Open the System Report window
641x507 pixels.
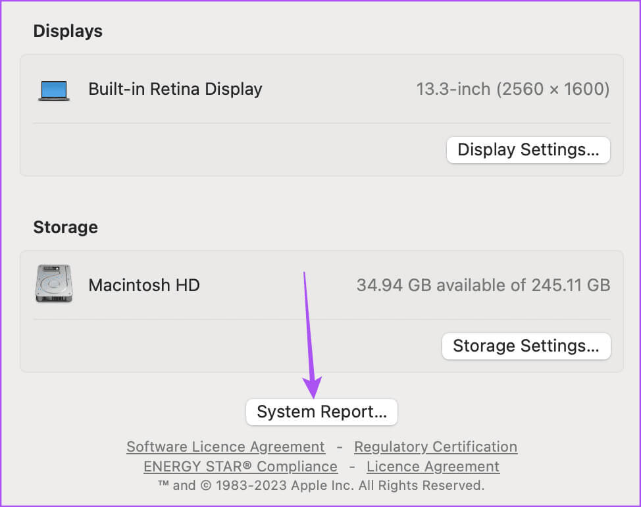click(322, 412)
